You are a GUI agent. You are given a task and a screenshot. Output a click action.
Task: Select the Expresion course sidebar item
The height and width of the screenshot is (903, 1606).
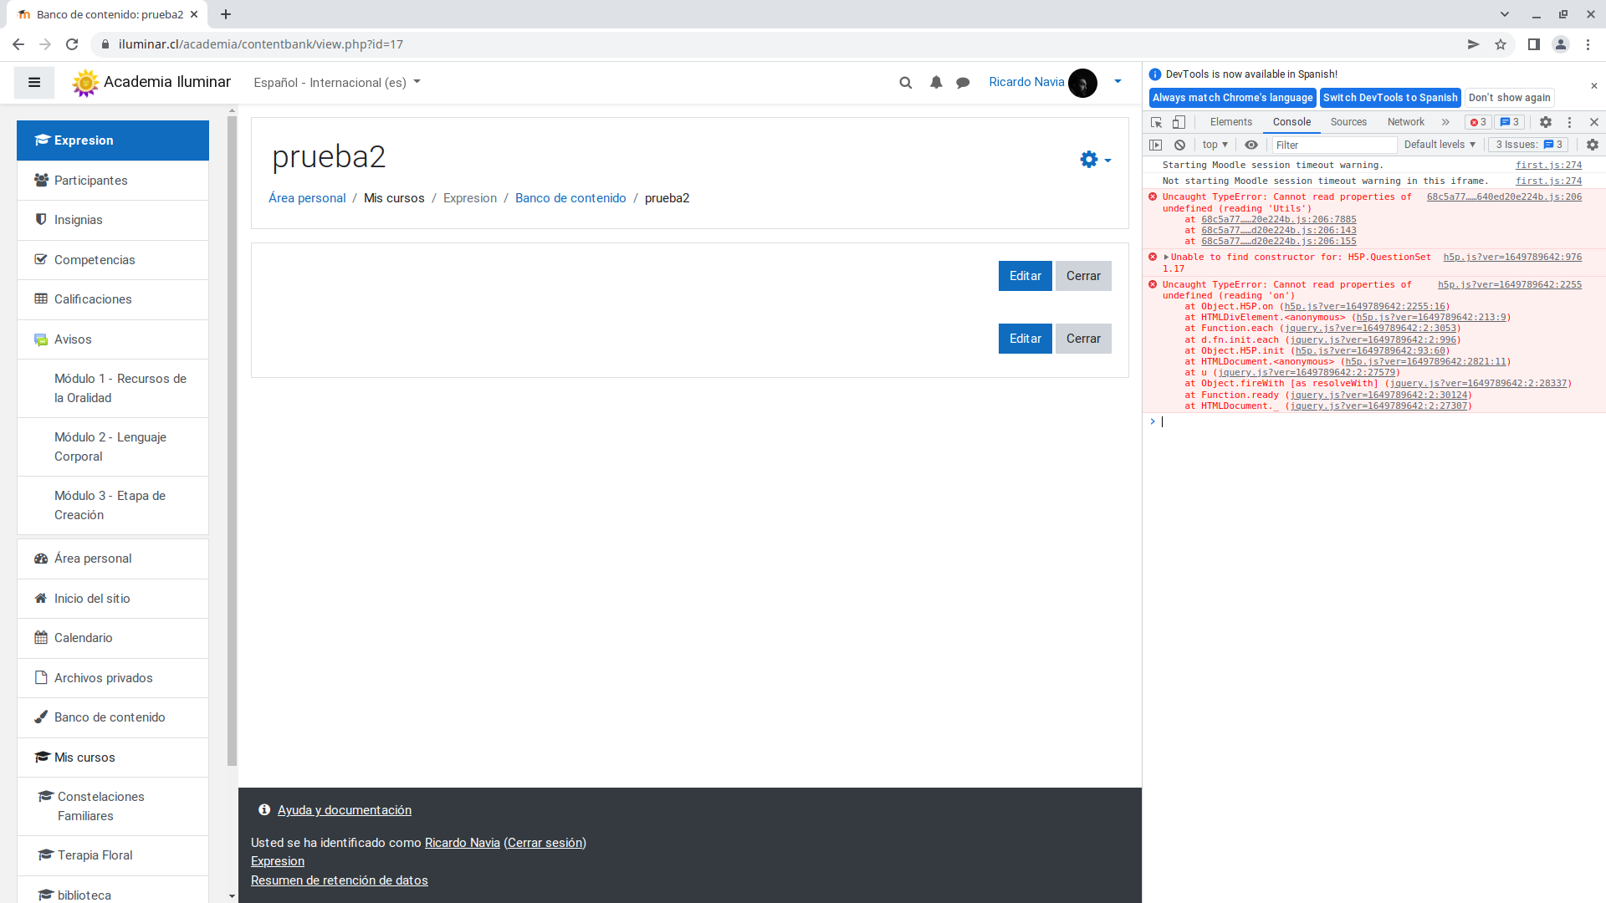point(113,140)
